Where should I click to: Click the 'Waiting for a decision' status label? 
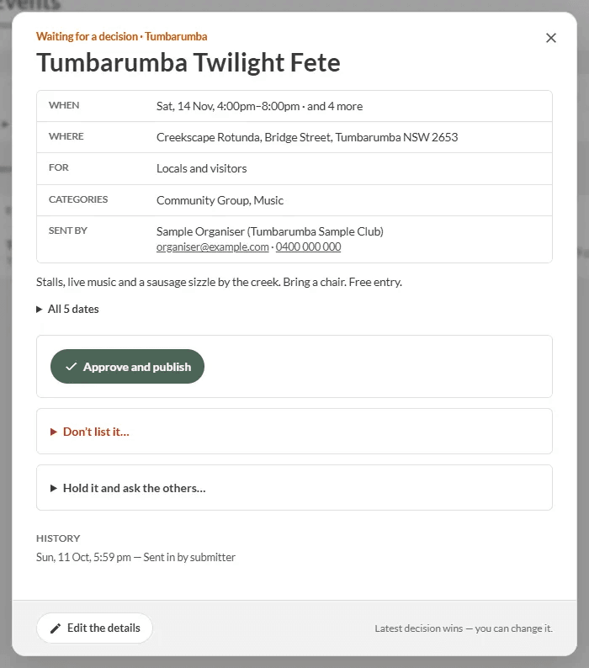coord(87,36)
